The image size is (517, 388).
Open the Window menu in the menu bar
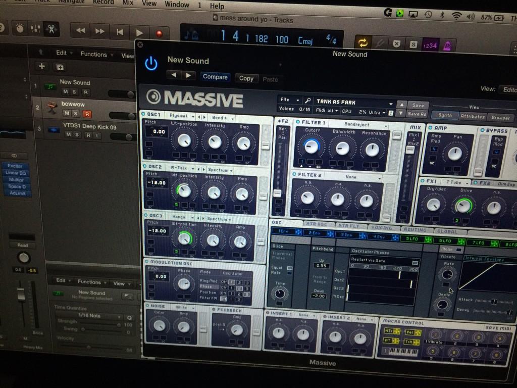click(x=176, y=4)
